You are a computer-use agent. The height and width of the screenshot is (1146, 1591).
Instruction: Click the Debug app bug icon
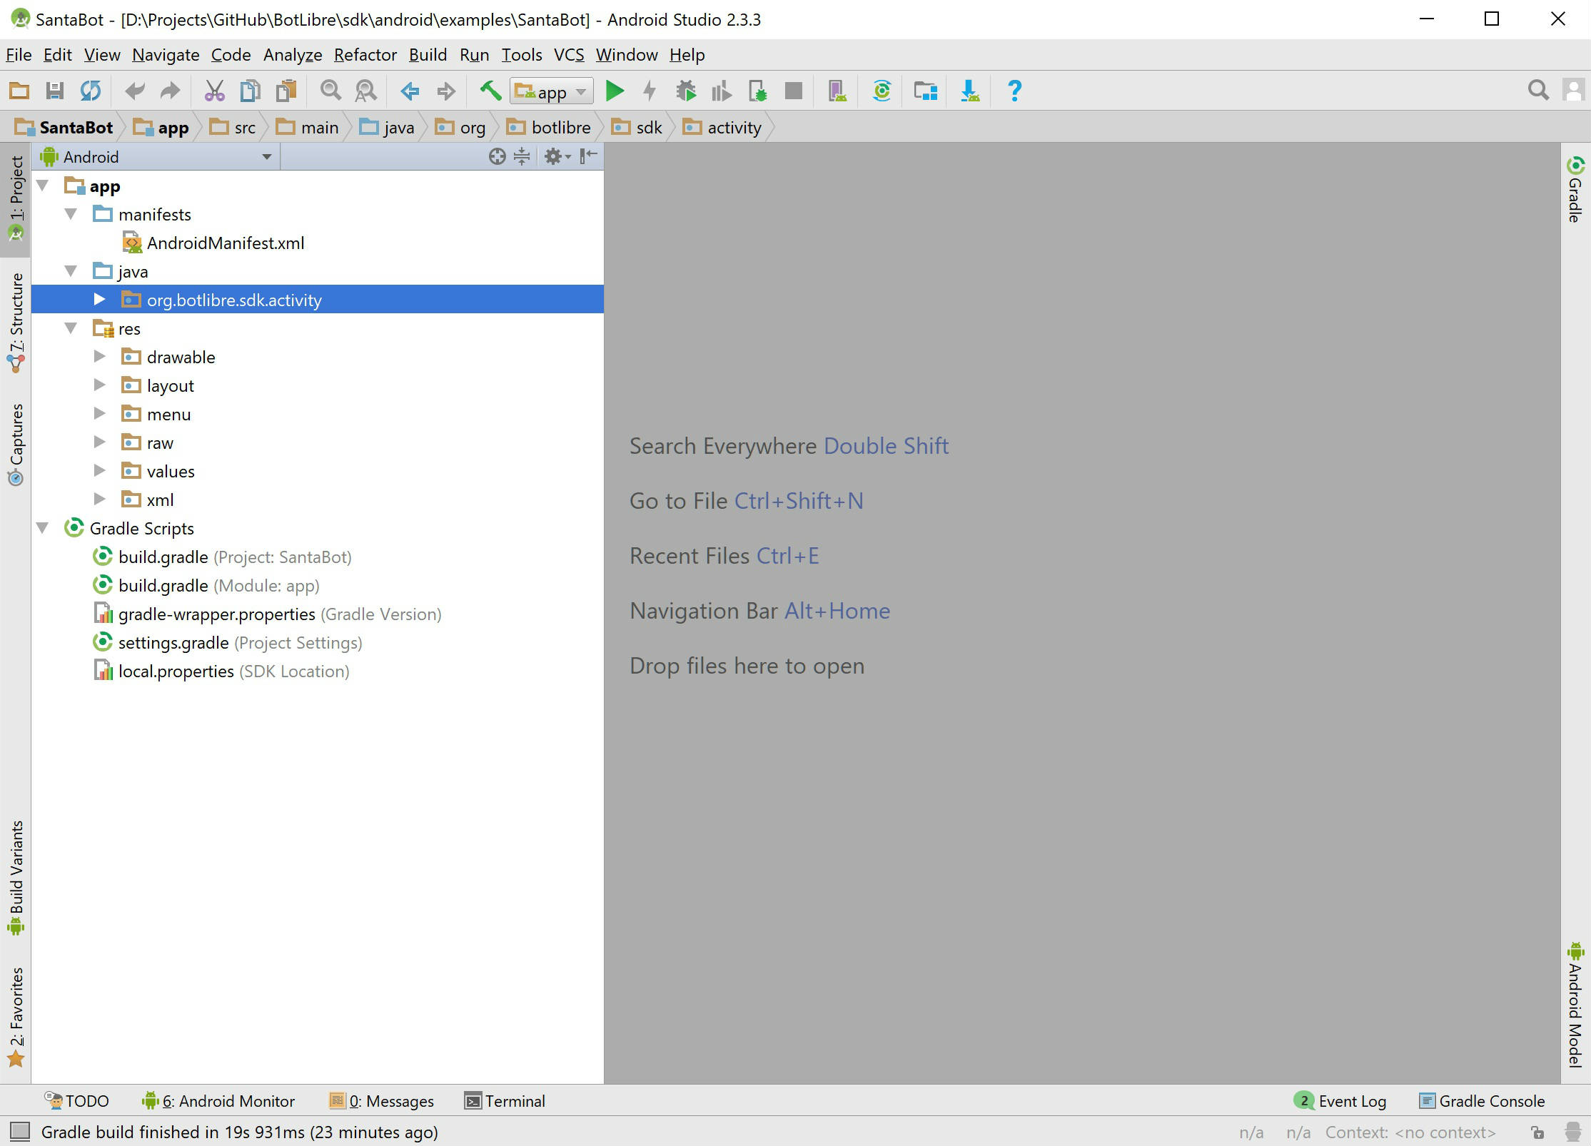686,91
